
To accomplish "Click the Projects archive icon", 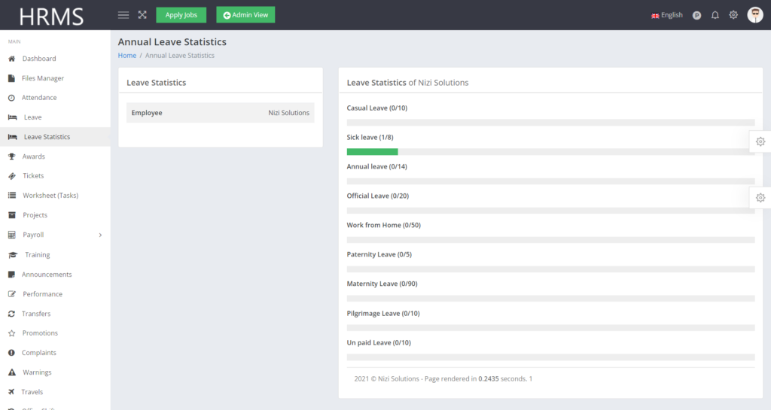I will [12, 215].
